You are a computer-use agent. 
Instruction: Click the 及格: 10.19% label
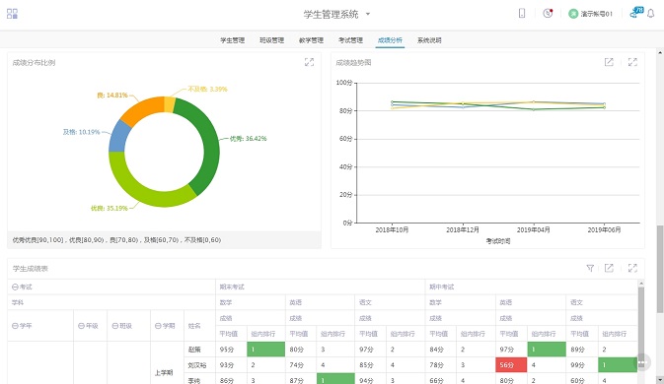coord(81,132)
